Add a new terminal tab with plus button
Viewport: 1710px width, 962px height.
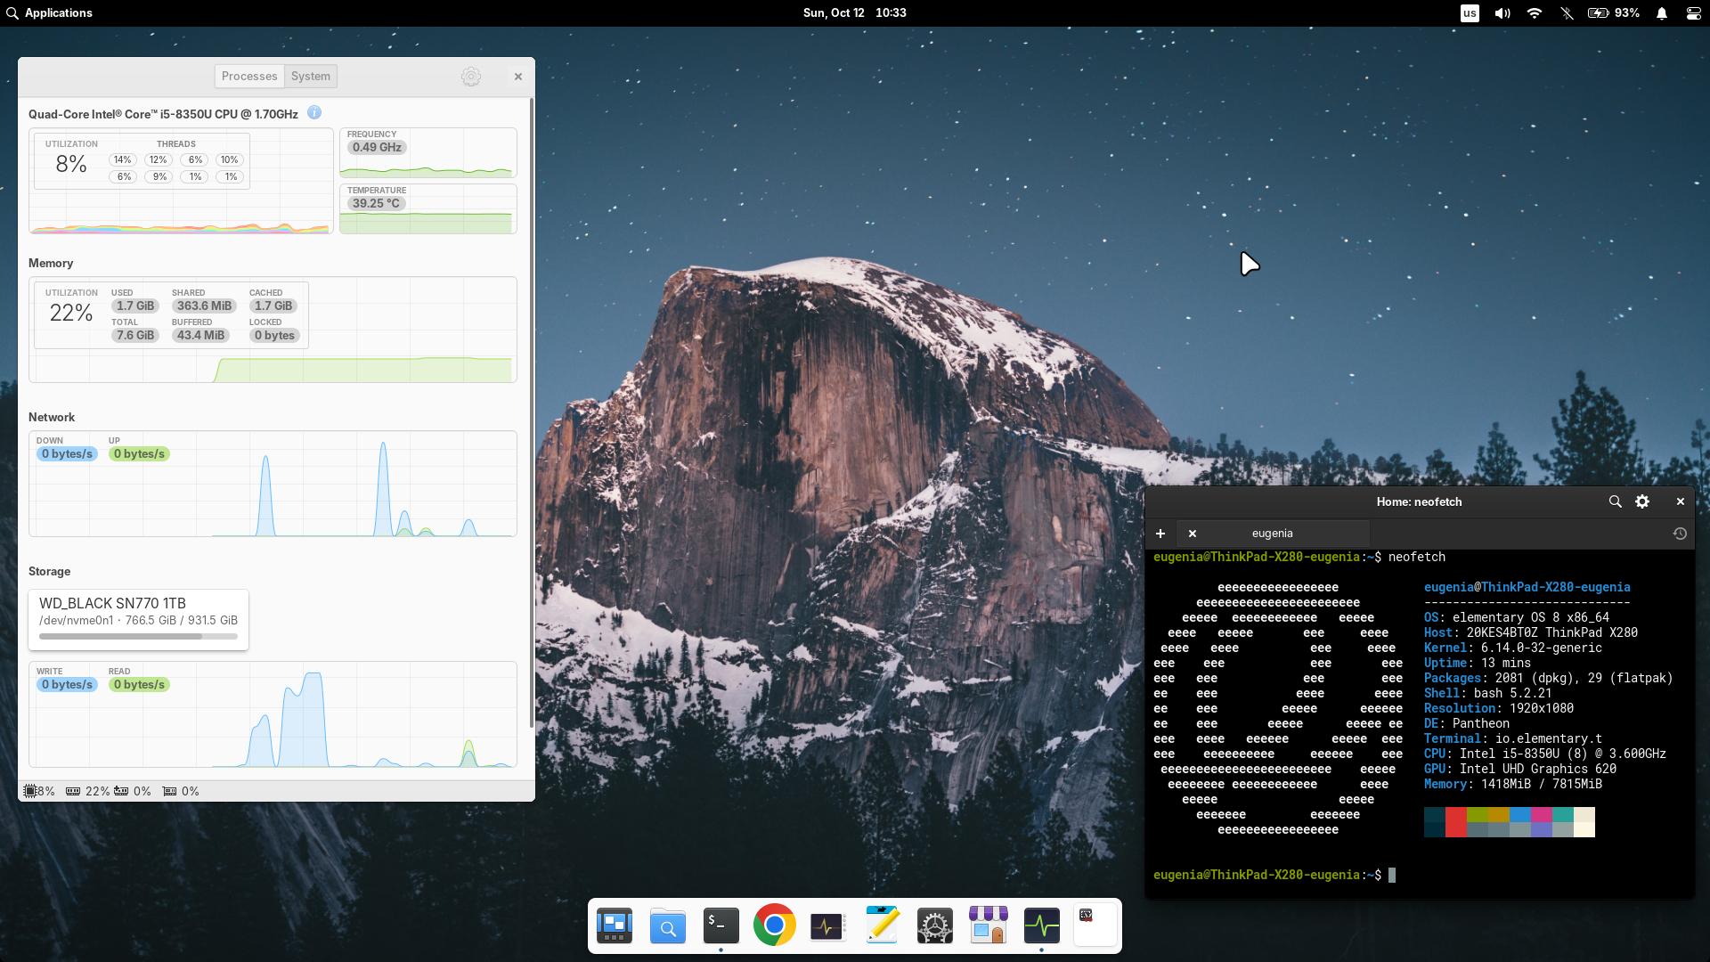pos(1160,534)
